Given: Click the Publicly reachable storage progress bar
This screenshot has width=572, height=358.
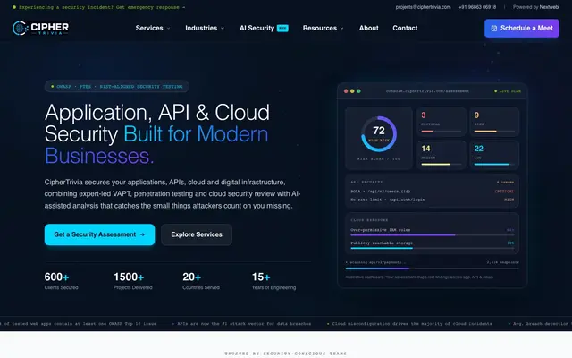Looking at the screenshot, I should [x=433, y=249].
